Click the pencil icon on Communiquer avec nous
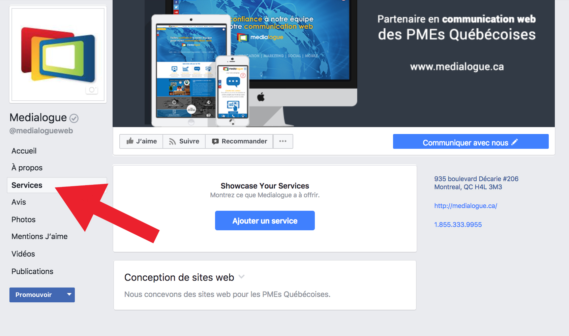 tap(514, 142)
